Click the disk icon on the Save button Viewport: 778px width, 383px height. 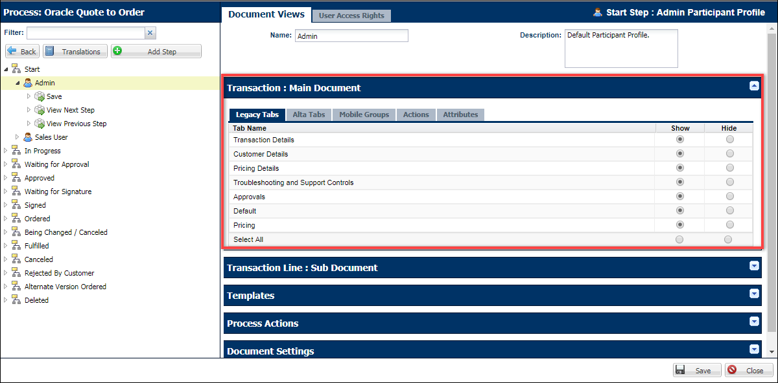pos(681,369)
